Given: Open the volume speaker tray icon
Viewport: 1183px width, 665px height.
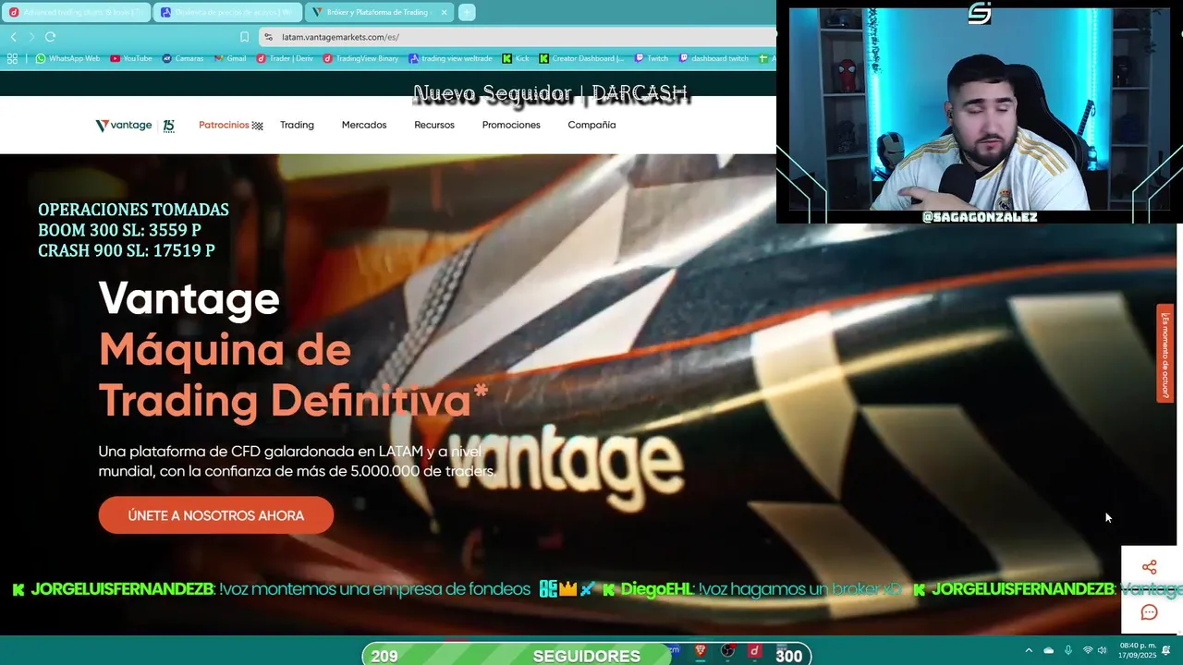Looking at the screenshot, I should tap(1102, 650).
